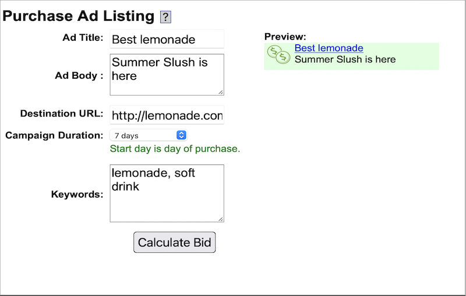Screen dimensions: 466x296
Task: Click the 'Keywords:' label
Action: 77,195
